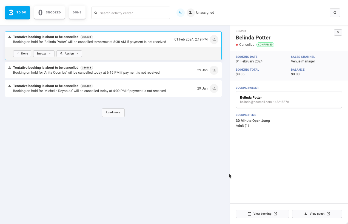This screenshot has height=224, width=348.
Task: Click warning triangle on Belinda Potter notification
Action: (x=10, y=37)
